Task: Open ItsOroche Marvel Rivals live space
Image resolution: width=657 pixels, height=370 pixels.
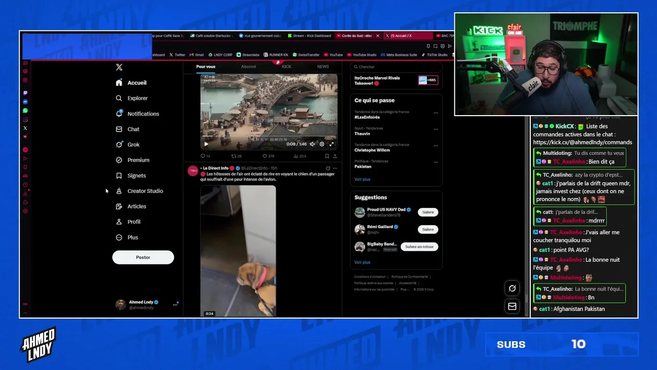Action: click(x=396, y=80)
